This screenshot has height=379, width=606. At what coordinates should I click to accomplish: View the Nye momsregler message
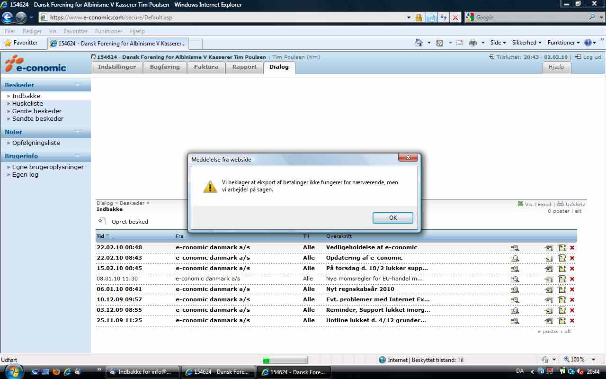(515, 279)
